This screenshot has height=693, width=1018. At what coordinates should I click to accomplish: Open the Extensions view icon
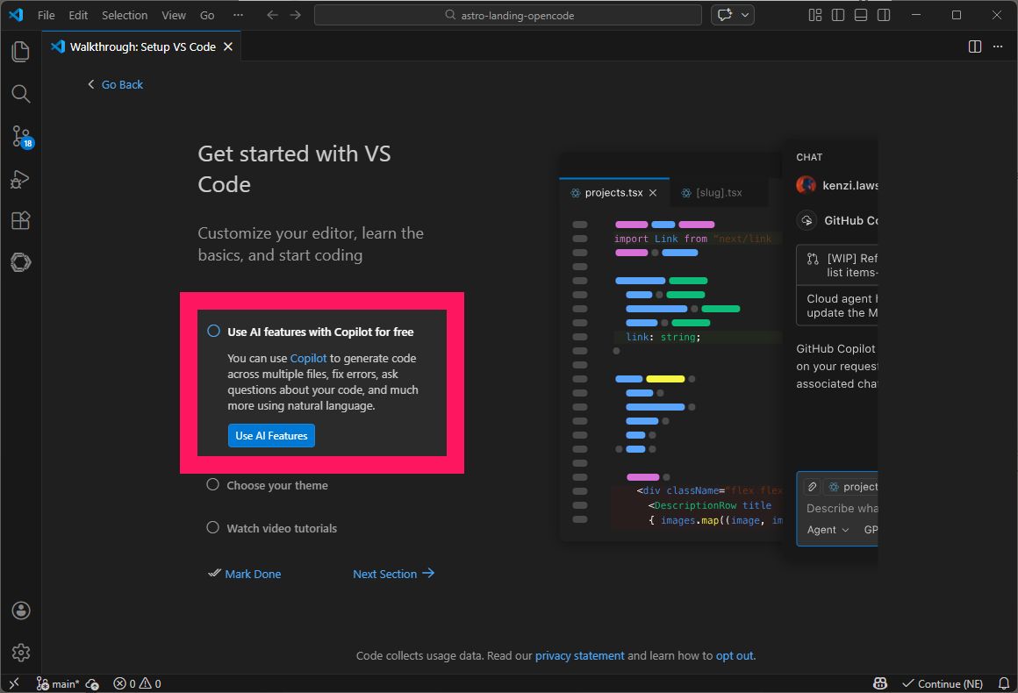click(21, 220)
